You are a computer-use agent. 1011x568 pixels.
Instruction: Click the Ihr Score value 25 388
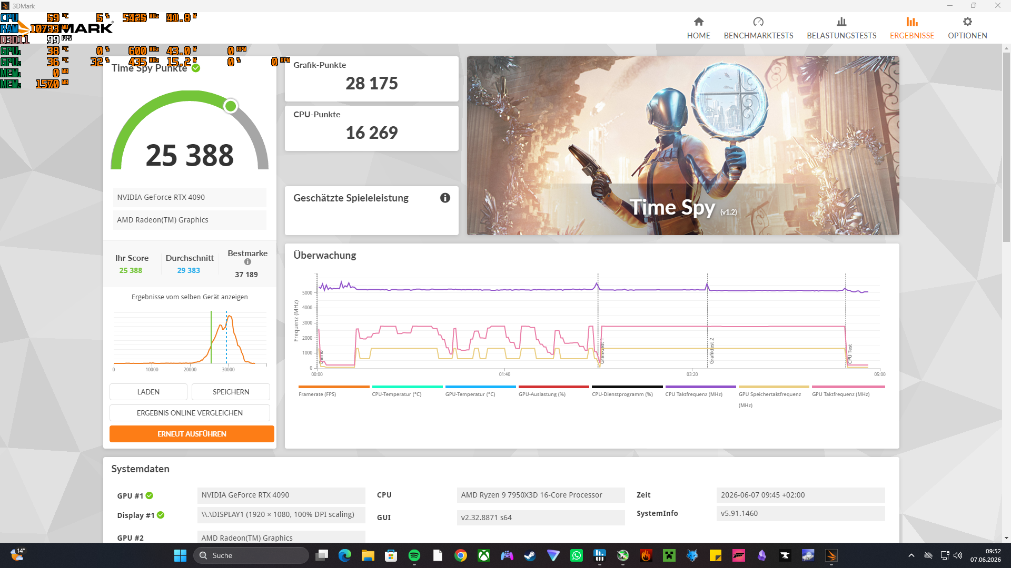tap(131, 270)
